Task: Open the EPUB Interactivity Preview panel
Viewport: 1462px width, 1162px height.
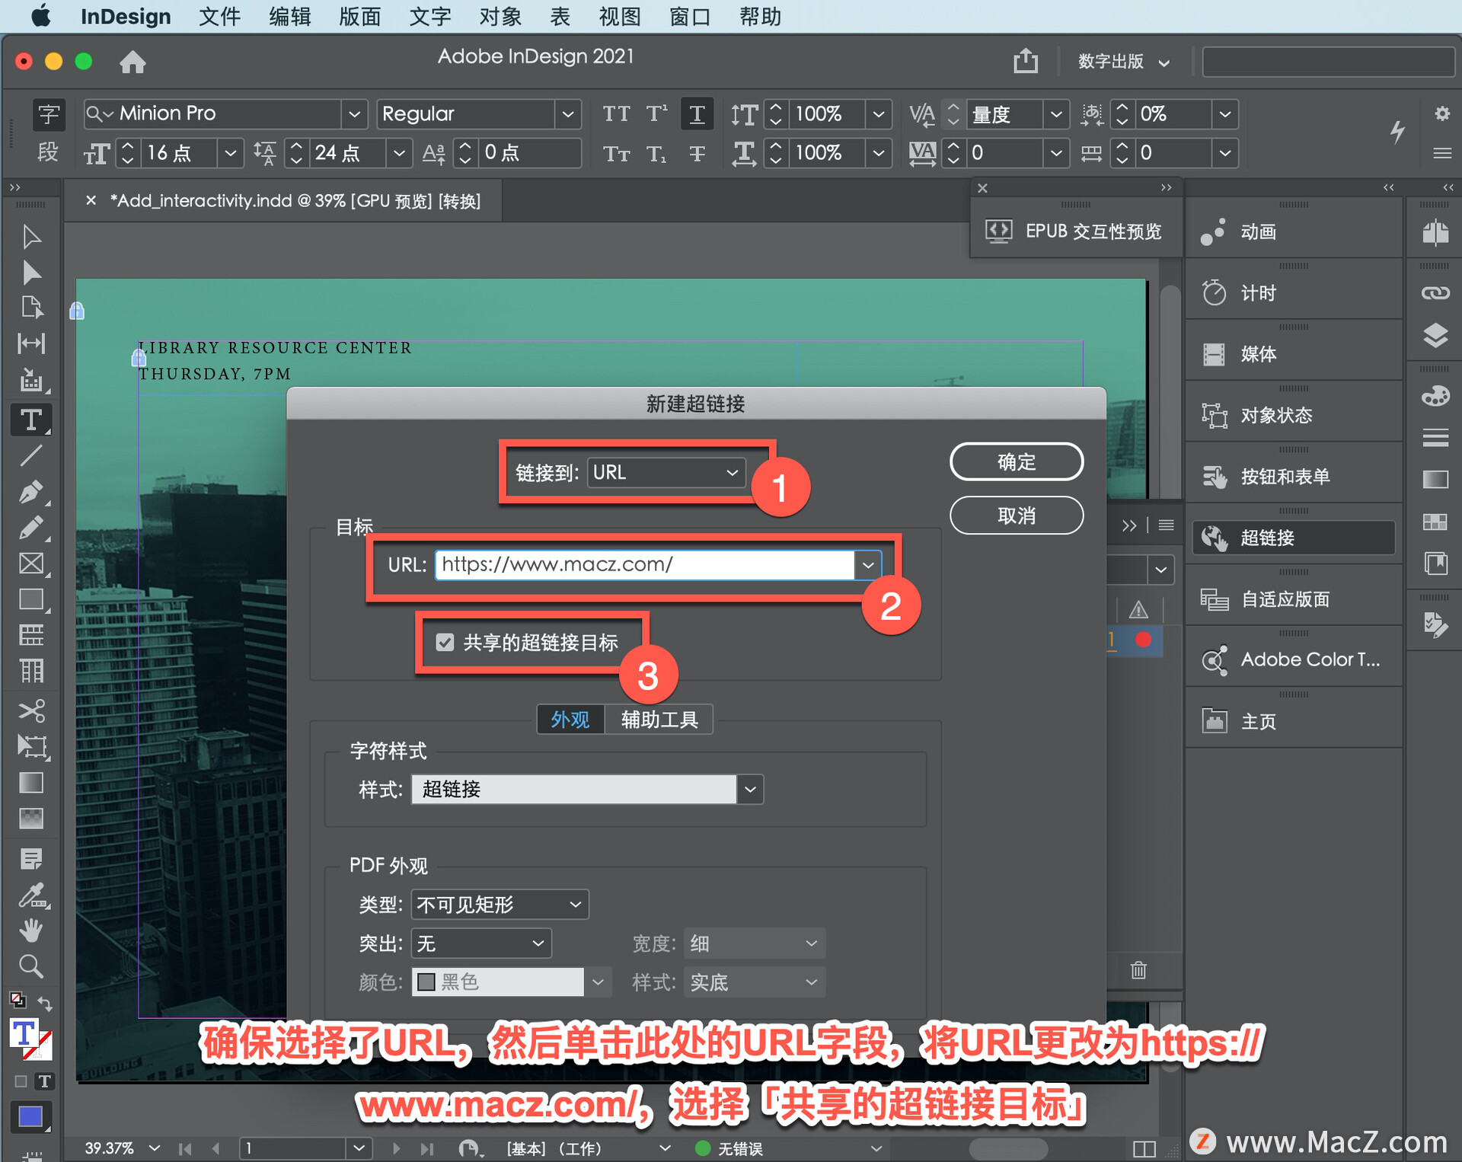Action: 1075,231
